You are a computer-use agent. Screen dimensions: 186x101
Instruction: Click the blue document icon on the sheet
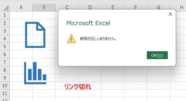pyautogui.click(x=35, y=35)
